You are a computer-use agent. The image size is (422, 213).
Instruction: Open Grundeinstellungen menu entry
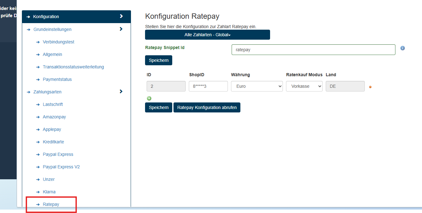pos(53,29)
